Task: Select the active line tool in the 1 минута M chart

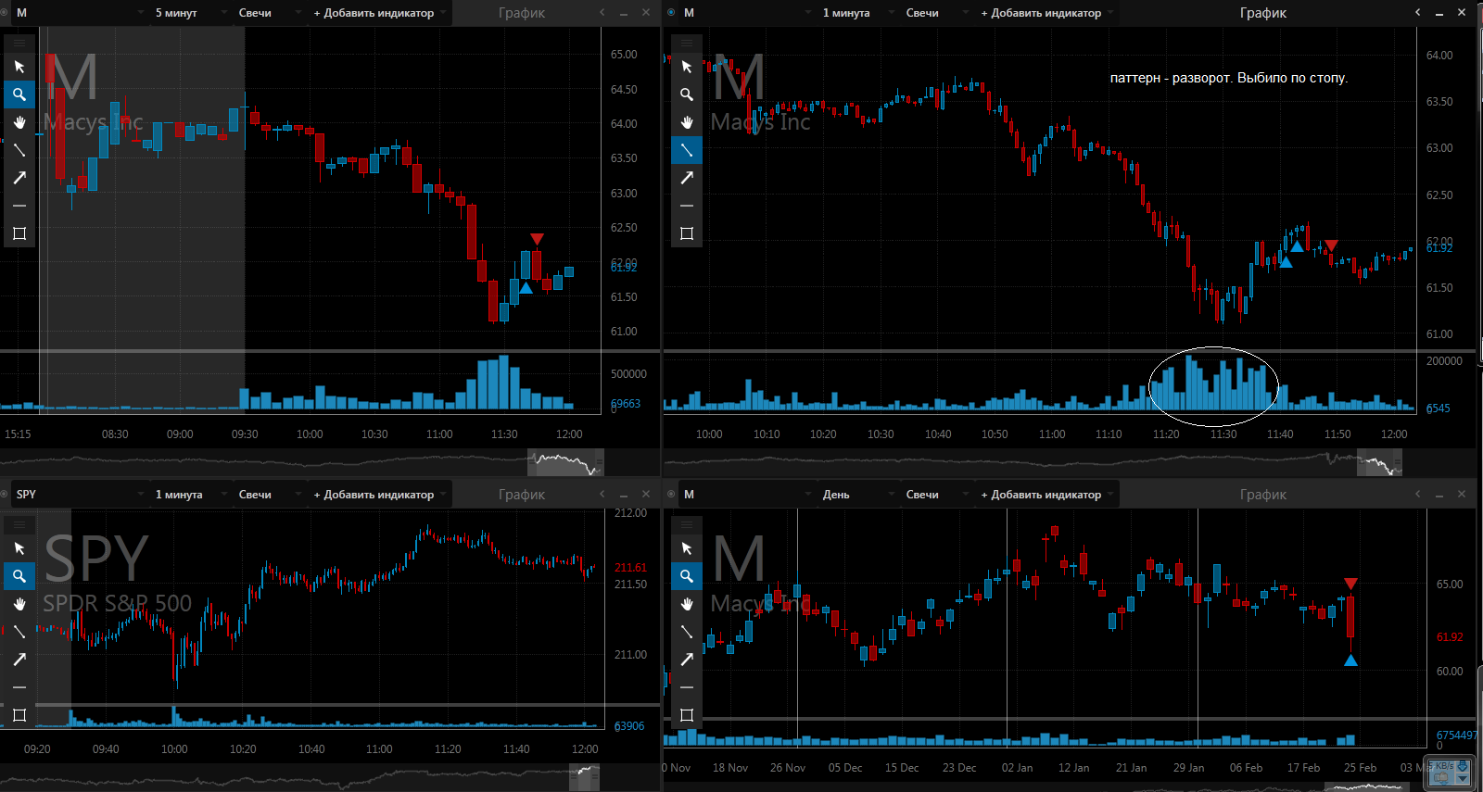Action: (687, 150)
